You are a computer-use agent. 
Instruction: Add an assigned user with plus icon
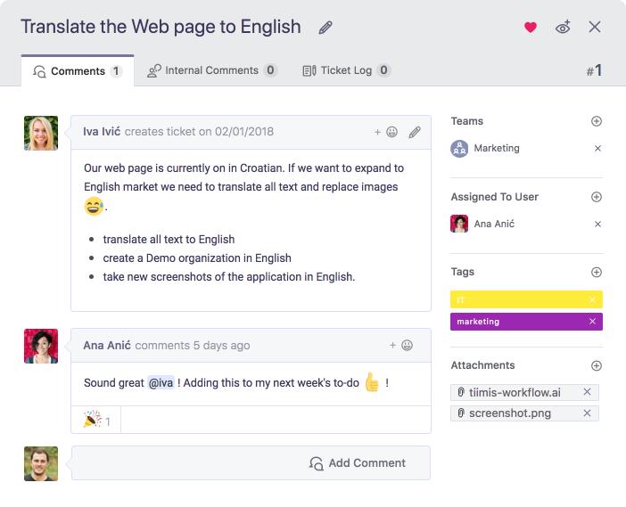coord(597,197)
